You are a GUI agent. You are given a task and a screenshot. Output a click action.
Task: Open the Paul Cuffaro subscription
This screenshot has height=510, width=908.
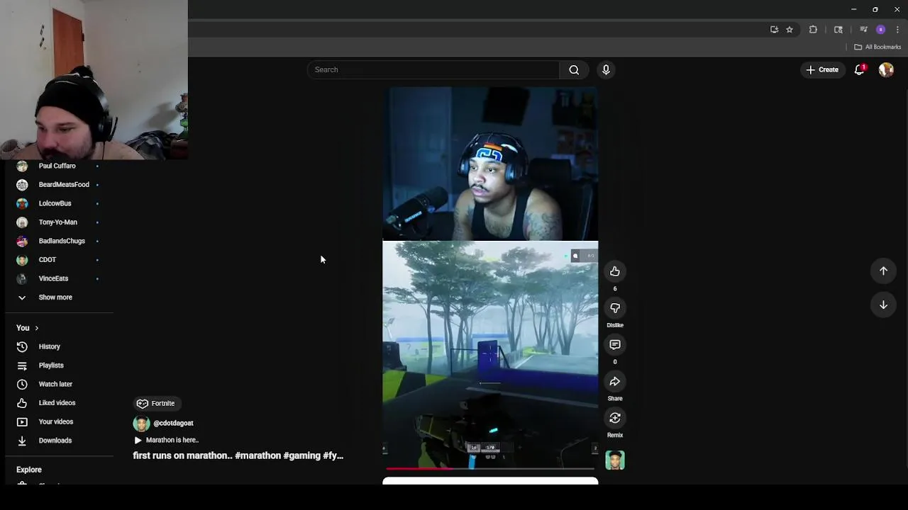pos(58,166)
